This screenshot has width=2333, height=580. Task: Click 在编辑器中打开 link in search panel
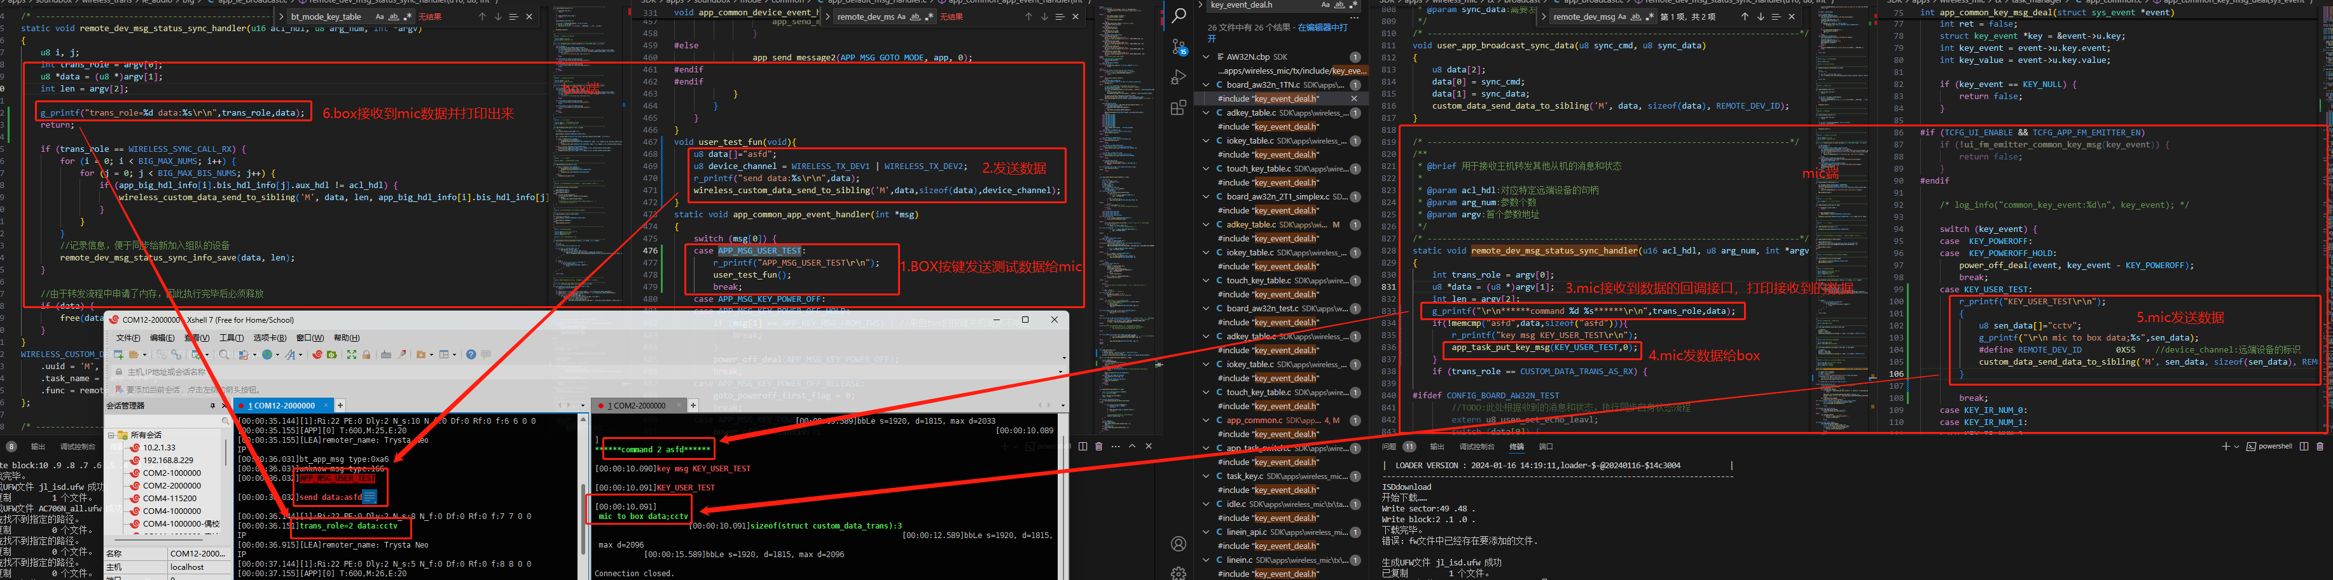1322,27
